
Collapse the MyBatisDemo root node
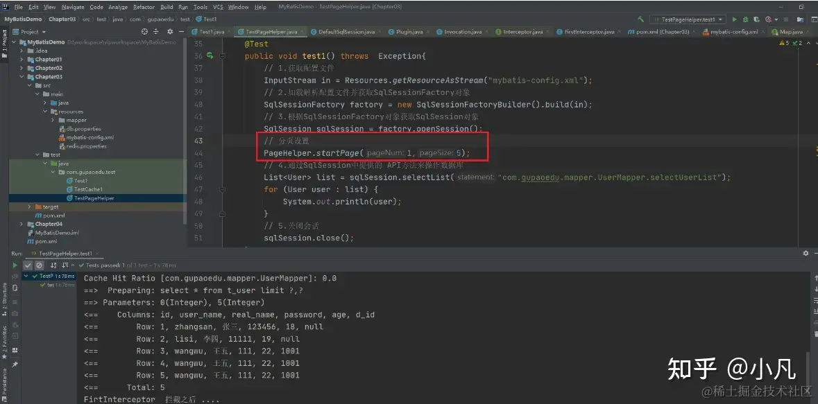[x=14, y=42]
